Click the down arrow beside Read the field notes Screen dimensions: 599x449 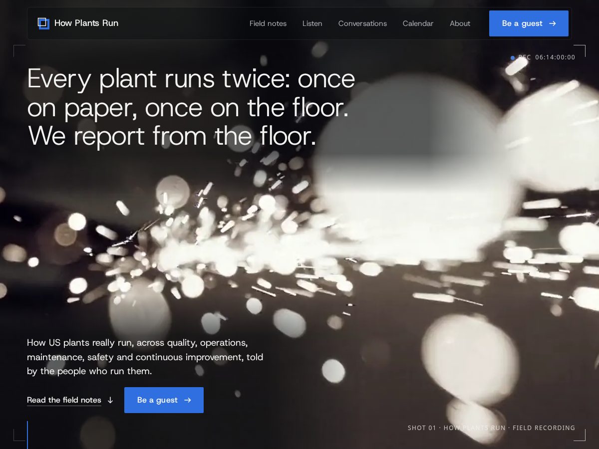click(110, 400)
